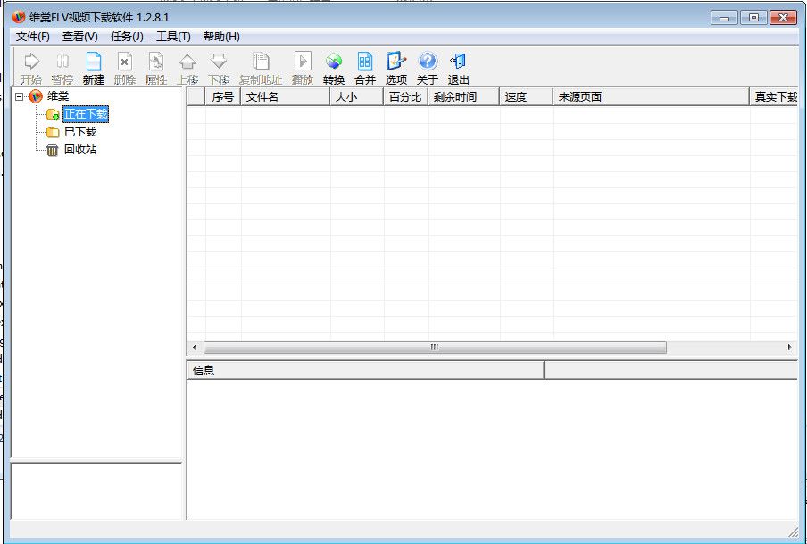Viewport: 807px width, 544px height.
Task: Collapse the 维棠 root tree node
Action: pyautogui.click(x=19, y=96)
